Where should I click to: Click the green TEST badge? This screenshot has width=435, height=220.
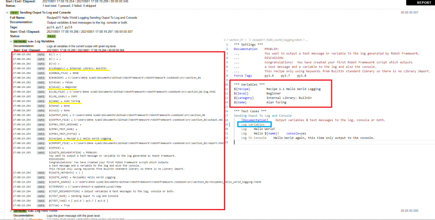pos(14,13)
